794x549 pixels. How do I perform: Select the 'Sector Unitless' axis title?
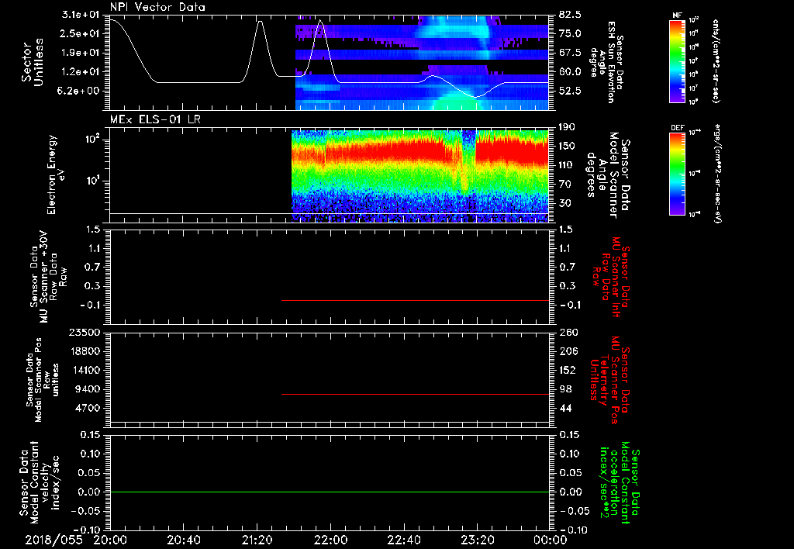pos(33,62)
